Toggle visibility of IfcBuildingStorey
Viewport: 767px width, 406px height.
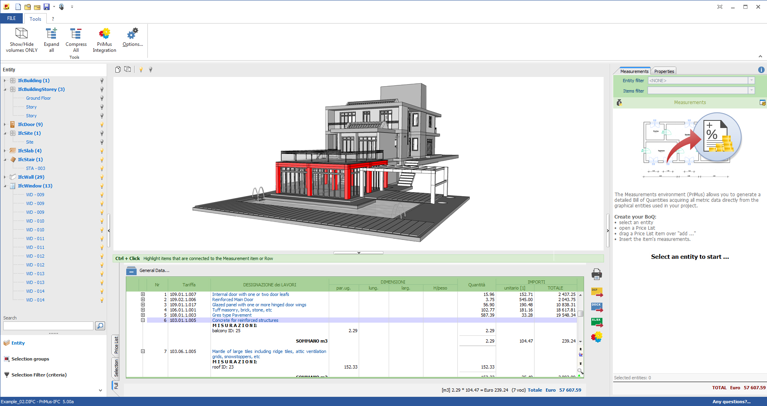[102, 89]
